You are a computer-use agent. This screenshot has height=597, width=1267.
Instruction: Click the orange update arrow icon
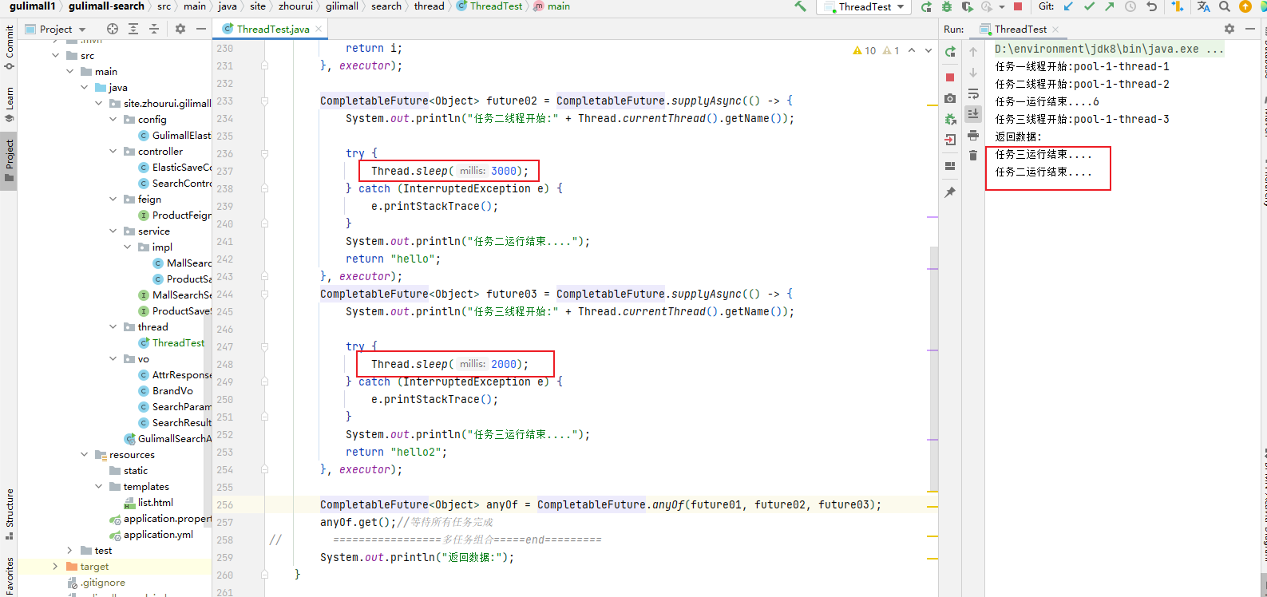point(1245,6)
